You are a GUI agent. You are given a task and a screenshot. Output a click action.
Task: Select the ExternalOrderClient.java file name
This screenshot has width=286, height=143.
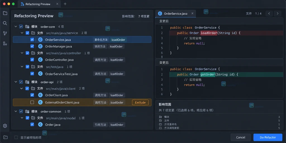pyautogui.click(x=62, y=103)
